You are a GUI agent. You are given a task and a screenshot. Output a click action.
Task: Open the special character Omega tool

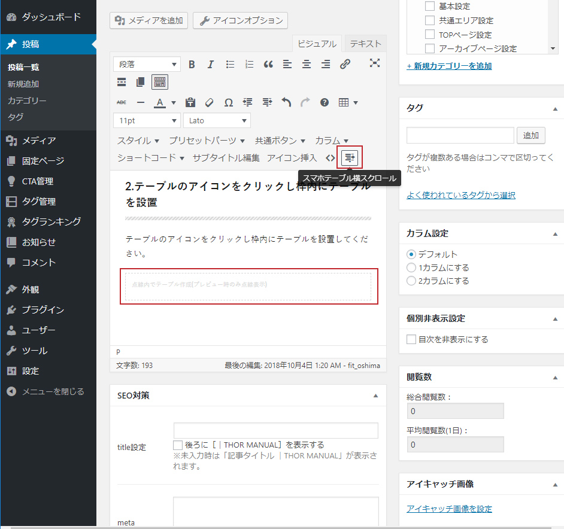(229, 102)
